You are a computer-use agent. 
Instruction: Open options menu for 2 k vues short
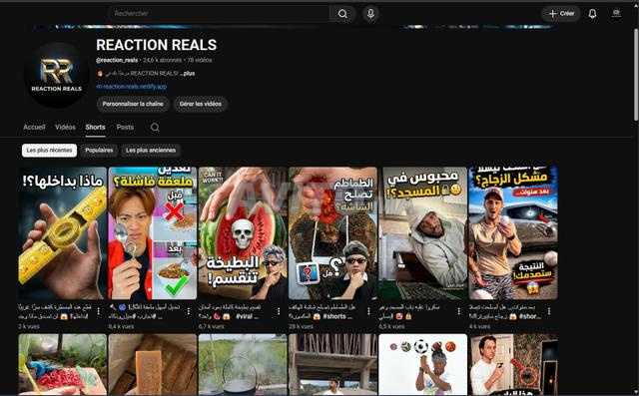[x=98, y=311]
